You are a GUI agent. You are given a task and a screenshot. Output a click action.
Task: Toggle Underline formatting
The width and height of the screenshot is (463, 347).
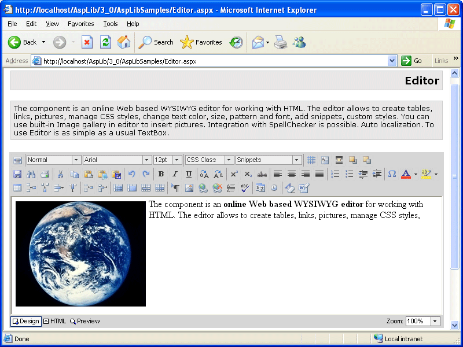pos(189,174)
